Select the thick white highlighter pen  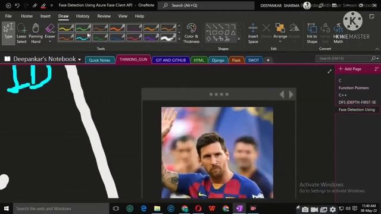pos(168,37)
